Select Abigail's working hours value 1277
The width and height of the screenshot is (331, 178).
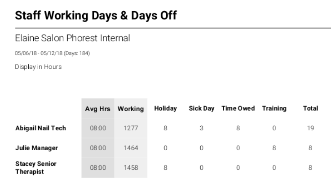[131, 128]
